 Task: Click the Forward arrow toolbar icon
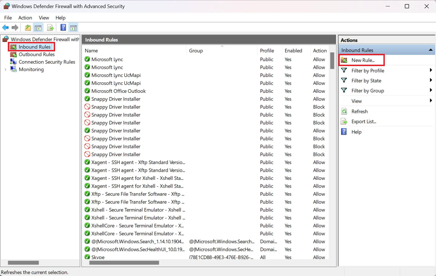(x=15, y=27)
